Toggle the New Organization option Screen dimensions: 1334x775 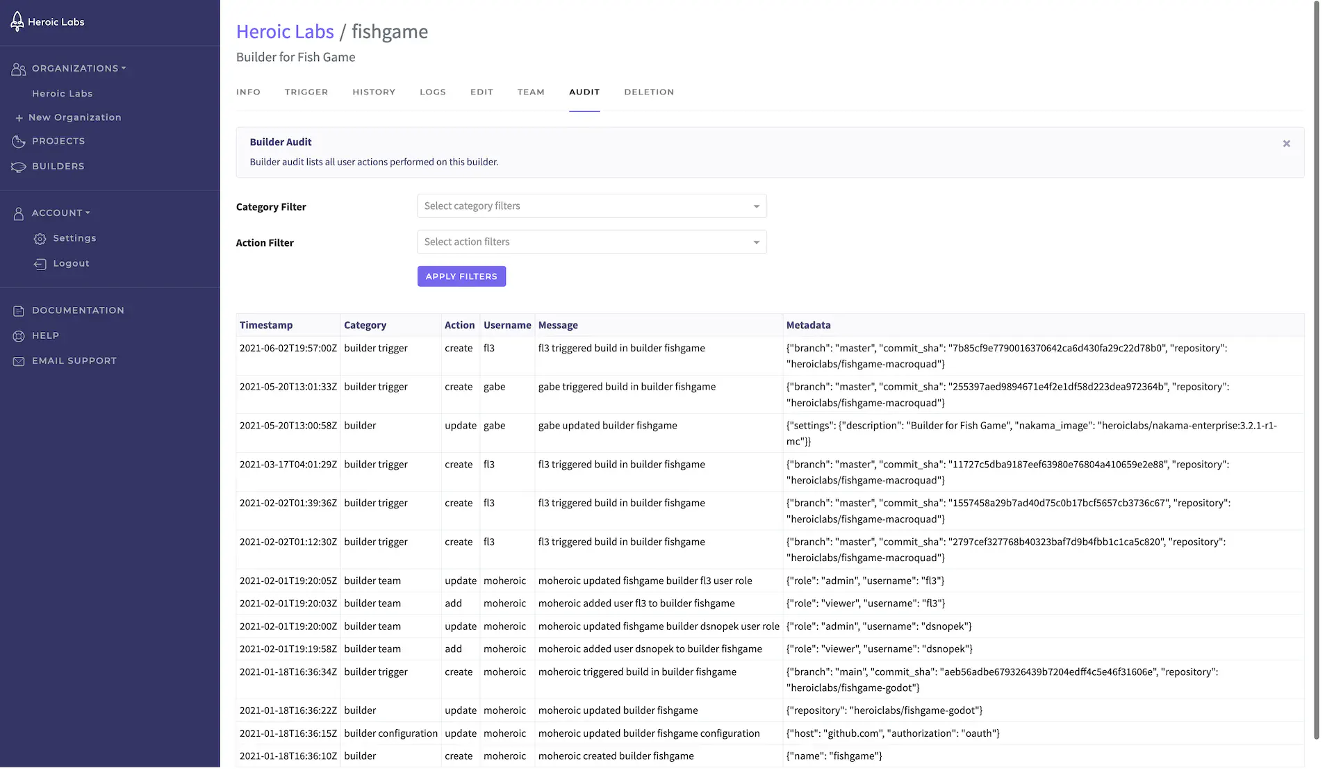(67, 117)
